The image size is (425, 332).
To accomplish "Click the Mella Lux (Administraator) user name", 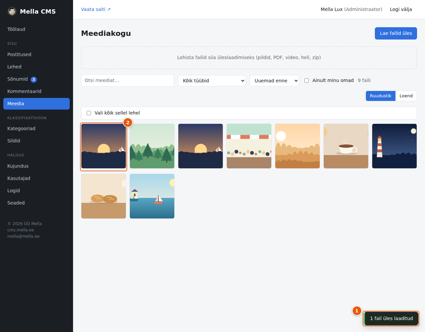I will pyautogui.click(x=351, y=9).
